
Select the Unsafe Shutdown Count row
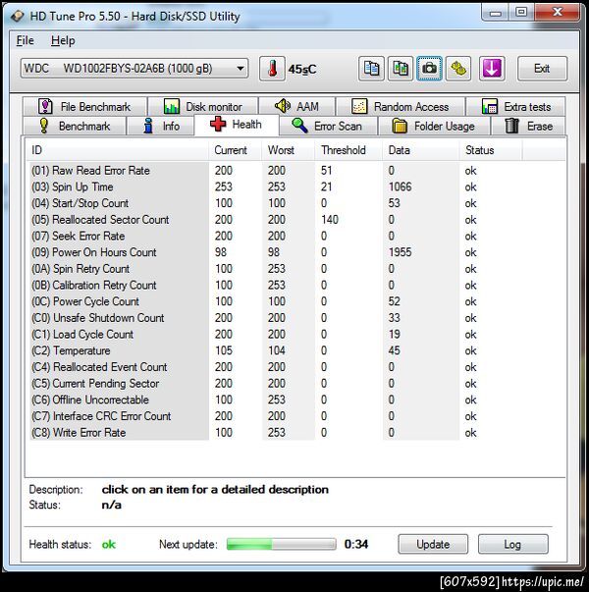point(296,318)
